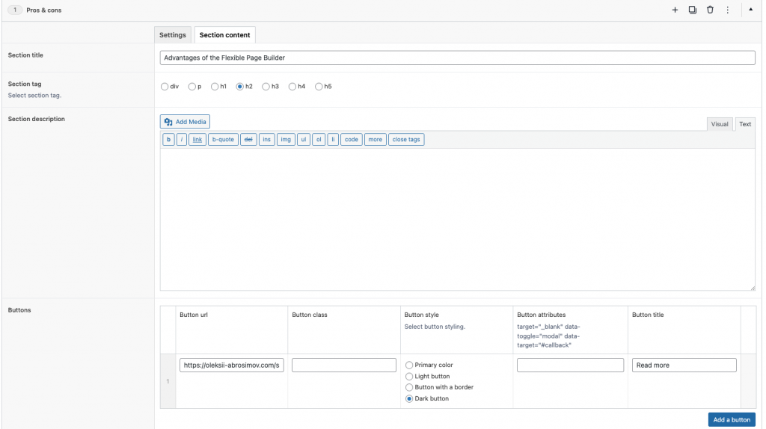This screenshot has width=766, height=429.
Task: Select the div section tag
Action: [165, 87]
